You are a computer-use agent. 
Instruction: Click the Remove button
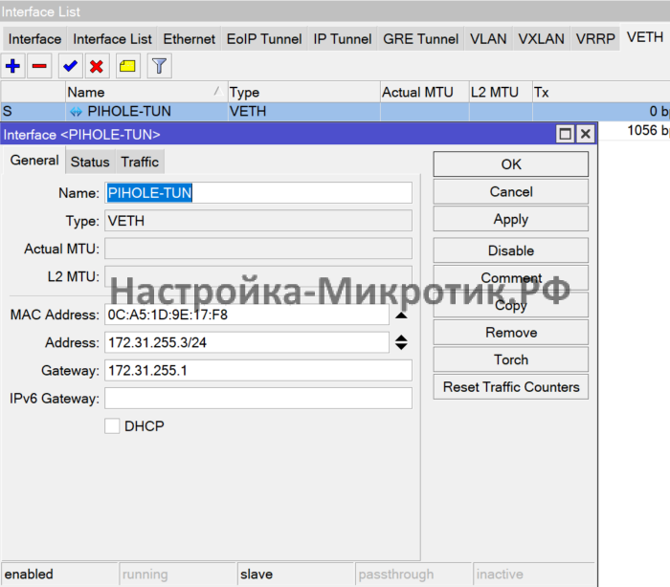(x=510, y=332)
